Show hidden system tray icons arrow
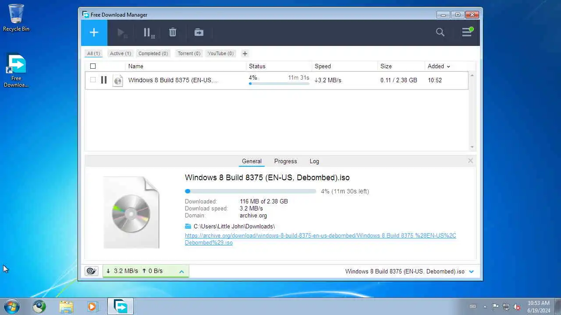The width and height of the screenshot is (561, 315). coord(485,307)
